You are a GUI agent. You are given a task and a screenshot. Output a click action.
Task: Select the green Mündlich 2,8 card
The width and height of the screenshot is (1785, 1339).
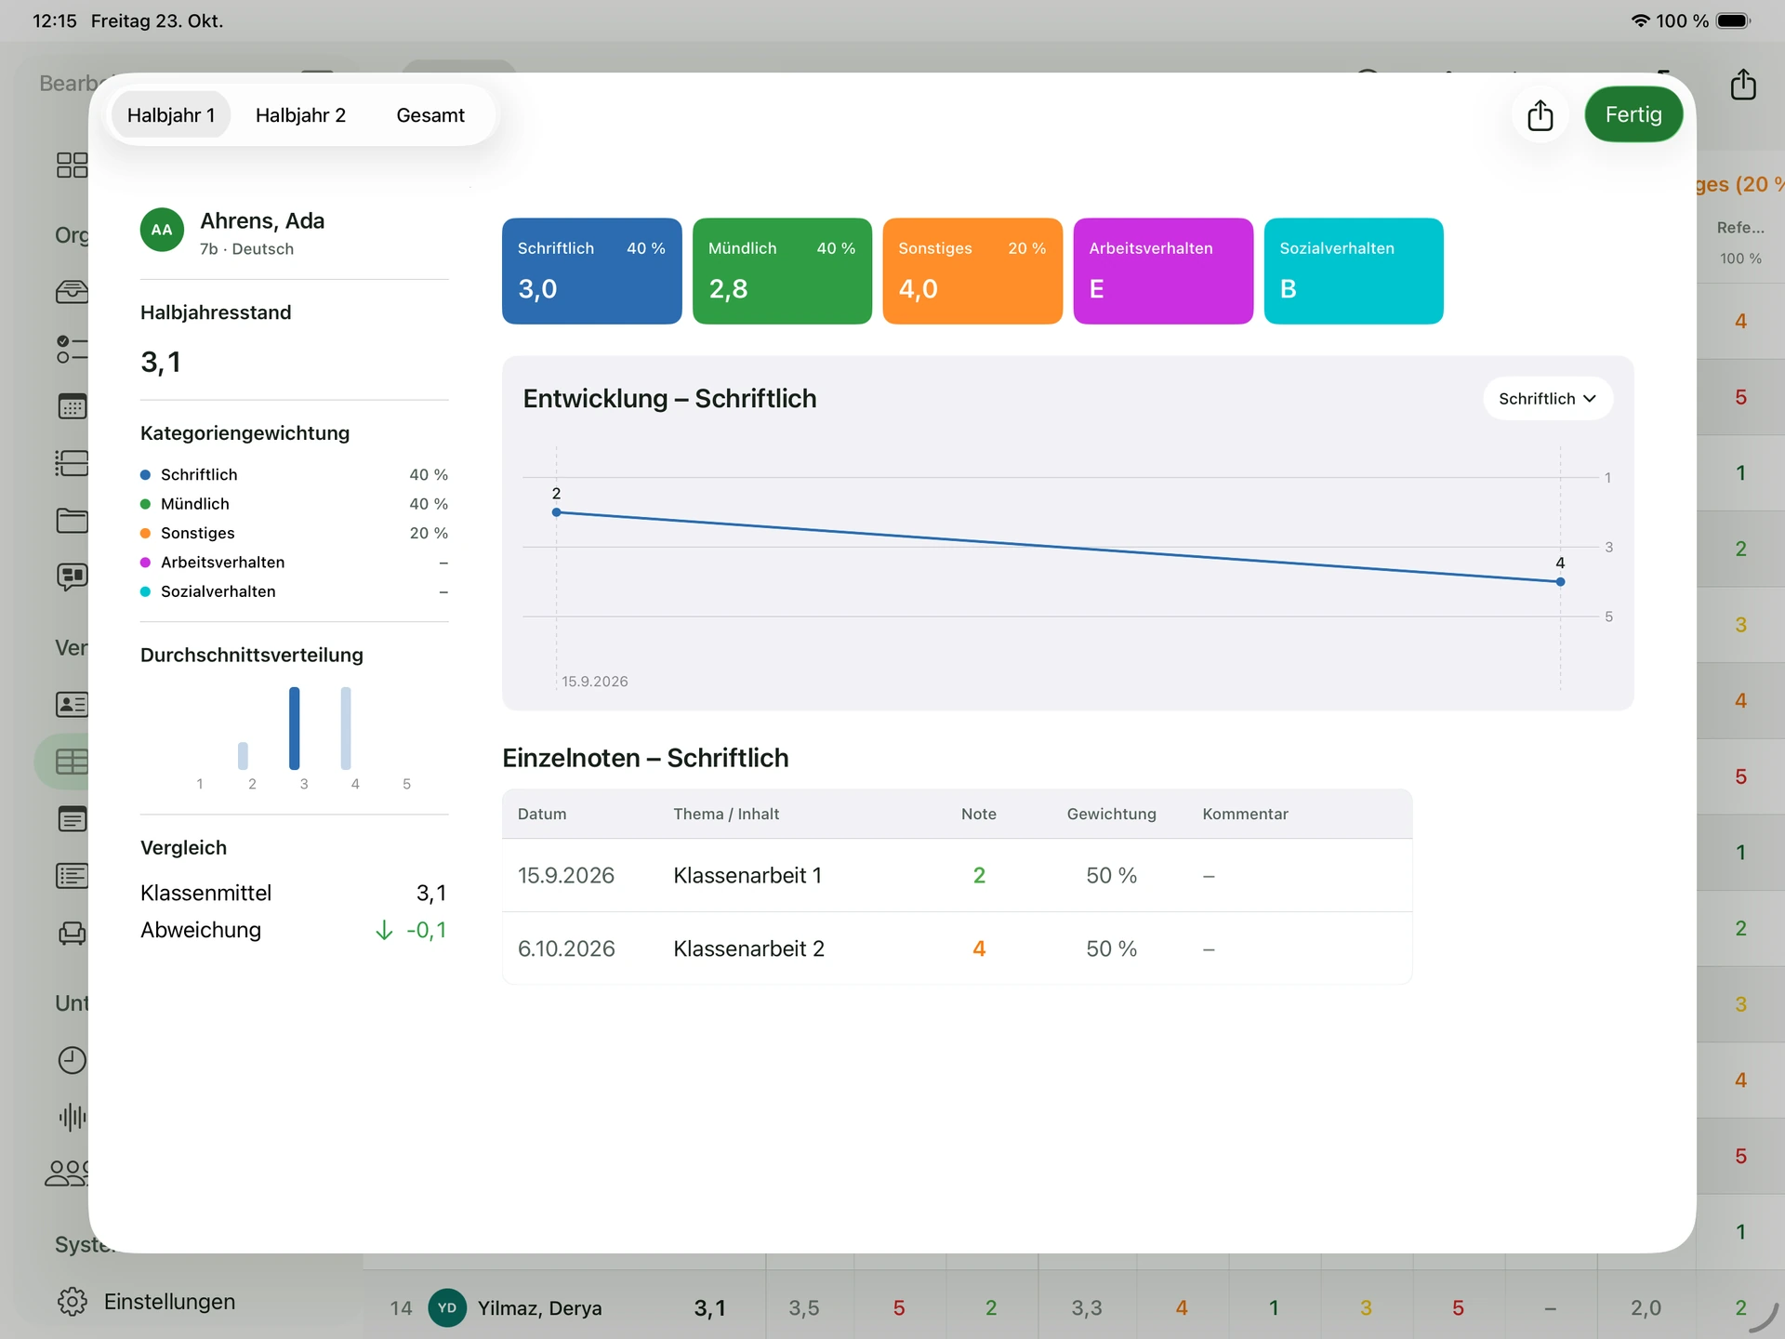point(782,271)
